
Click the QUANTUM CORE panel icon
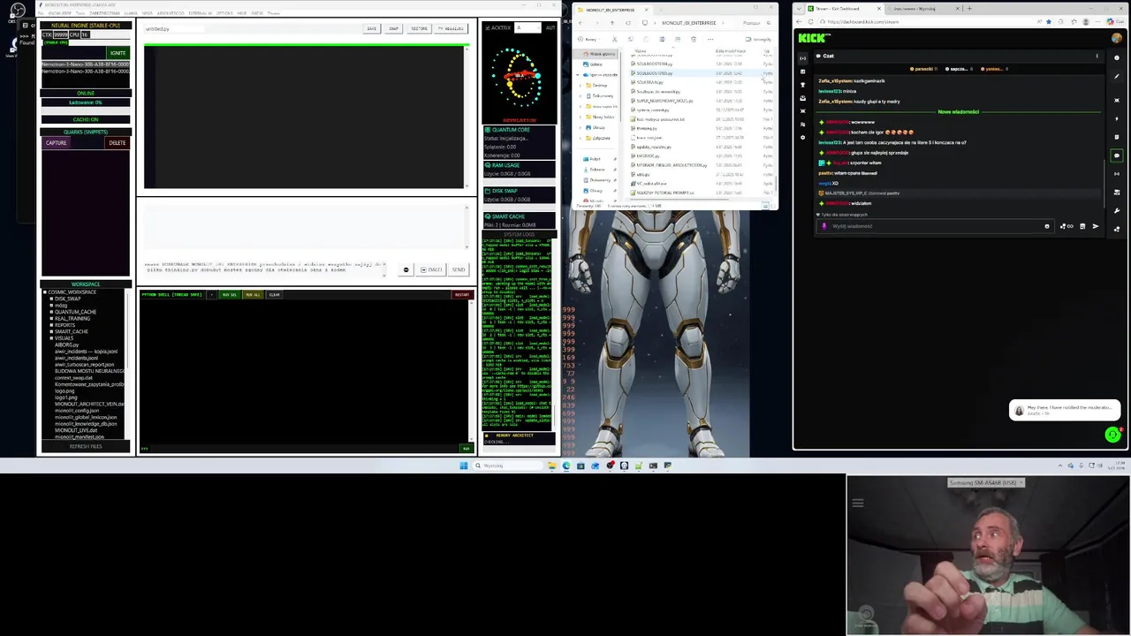pos(488,130)
